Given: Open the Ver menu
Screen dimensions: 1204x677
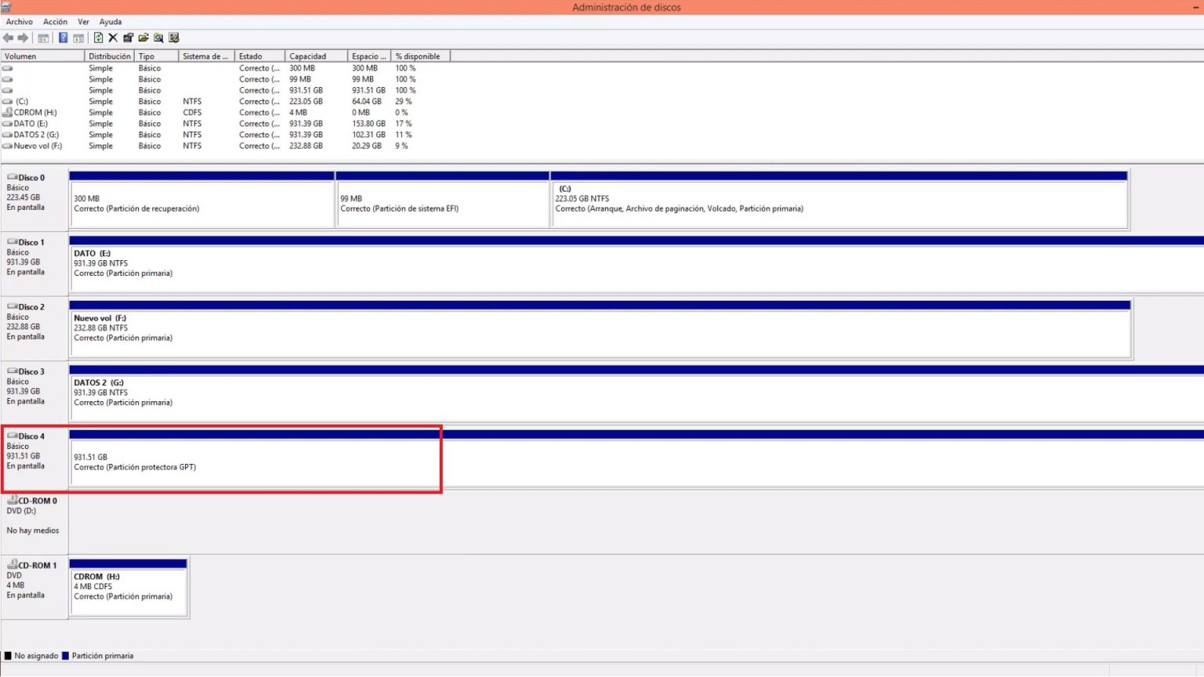Looking at the screenshot, I should 83,22.
